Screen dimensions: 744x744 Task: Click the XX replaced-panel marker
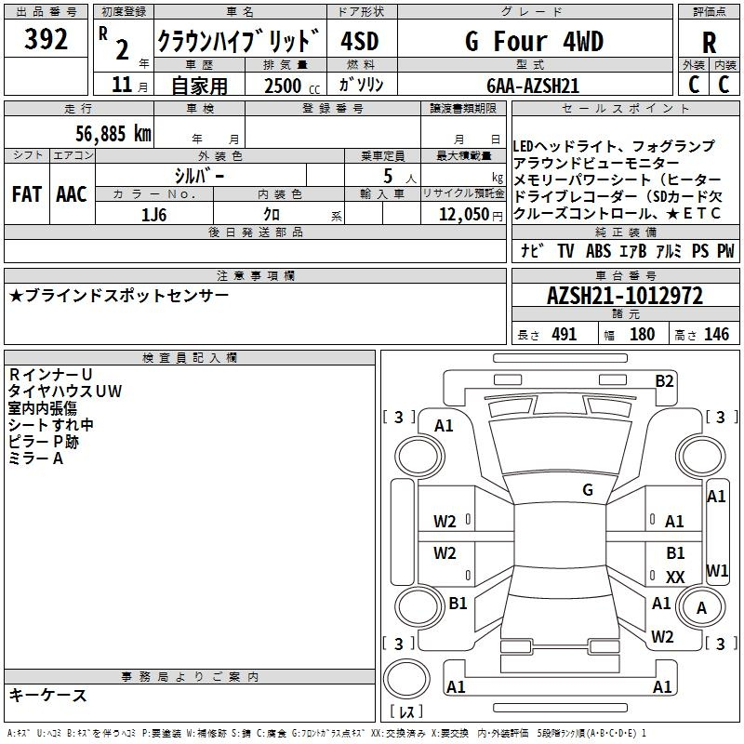(x=675, y=578)
